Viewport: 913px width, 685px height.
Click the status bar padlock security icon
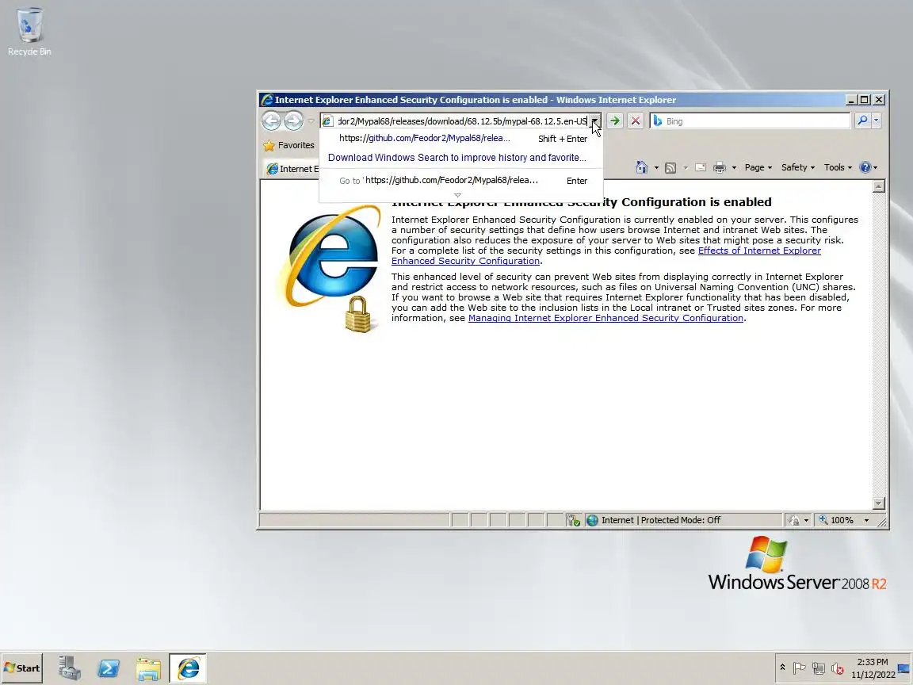[x=794, y=520]
